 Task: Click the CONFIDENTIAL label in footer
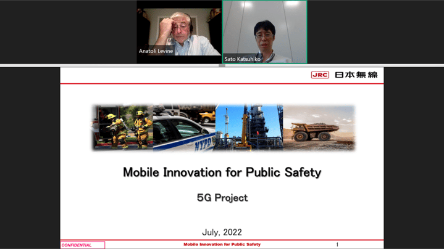[82, 245]
